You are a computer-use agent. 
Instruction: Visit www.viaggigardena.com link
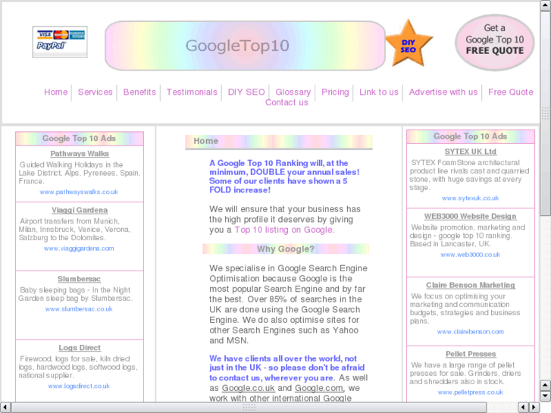79,249
